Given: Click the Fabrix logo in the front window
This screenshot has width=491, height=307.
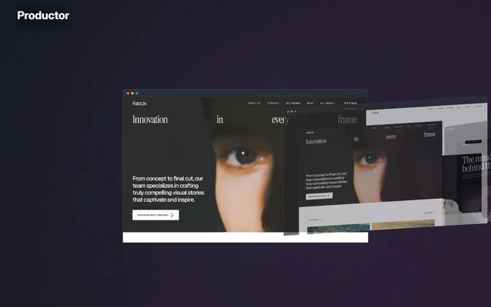Looking at the screenshot, I should (140, 104).
